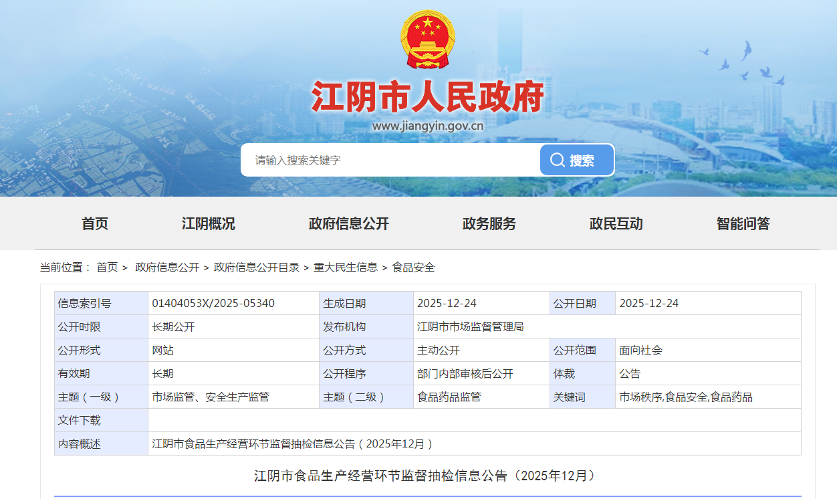The image size is (837, 499).
Task: Click the magnifying glass search icon
Action: coord(557,160)
